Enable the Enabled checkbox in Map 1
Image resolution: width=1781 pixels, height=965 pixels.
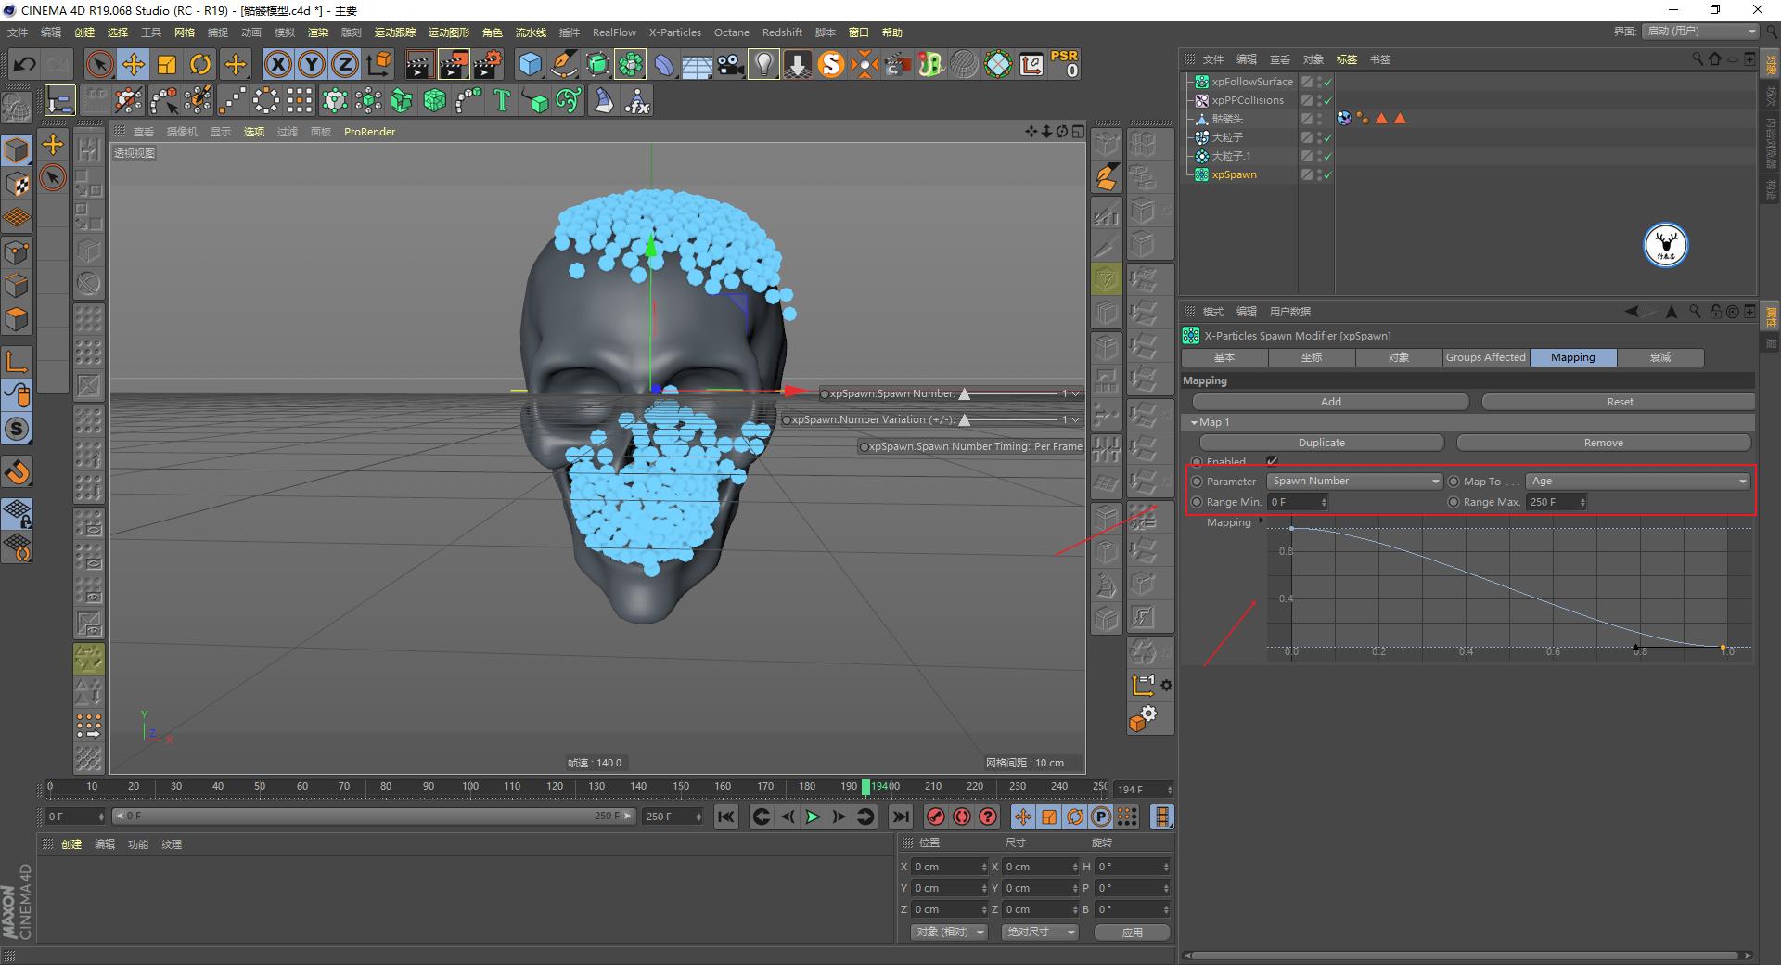[x=1272, y=461]
